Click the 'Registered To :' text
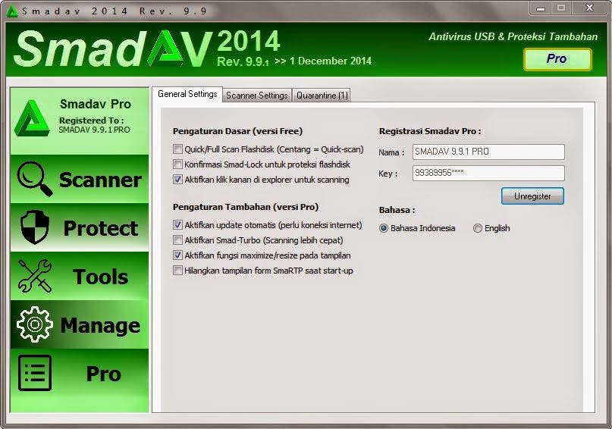 91,121
